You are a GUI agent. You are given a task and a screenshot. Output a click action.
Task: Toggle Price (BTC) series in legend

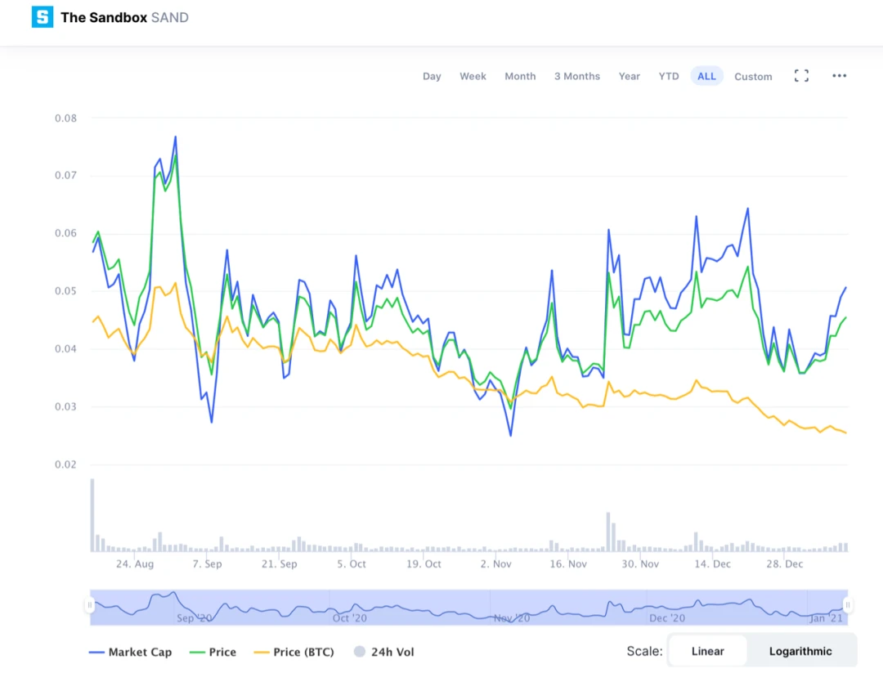pos(294,652)
